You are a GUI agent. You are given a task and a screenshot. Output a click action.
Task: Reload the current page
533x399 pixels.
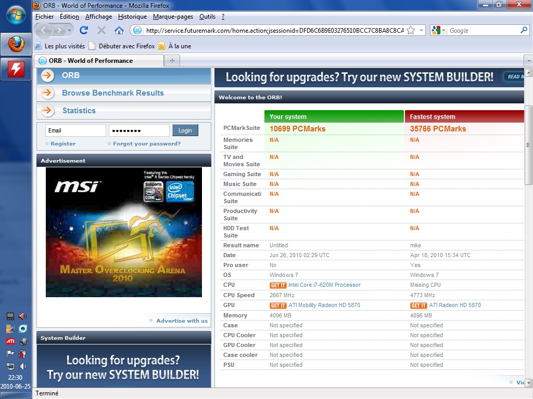click(84, 31)
